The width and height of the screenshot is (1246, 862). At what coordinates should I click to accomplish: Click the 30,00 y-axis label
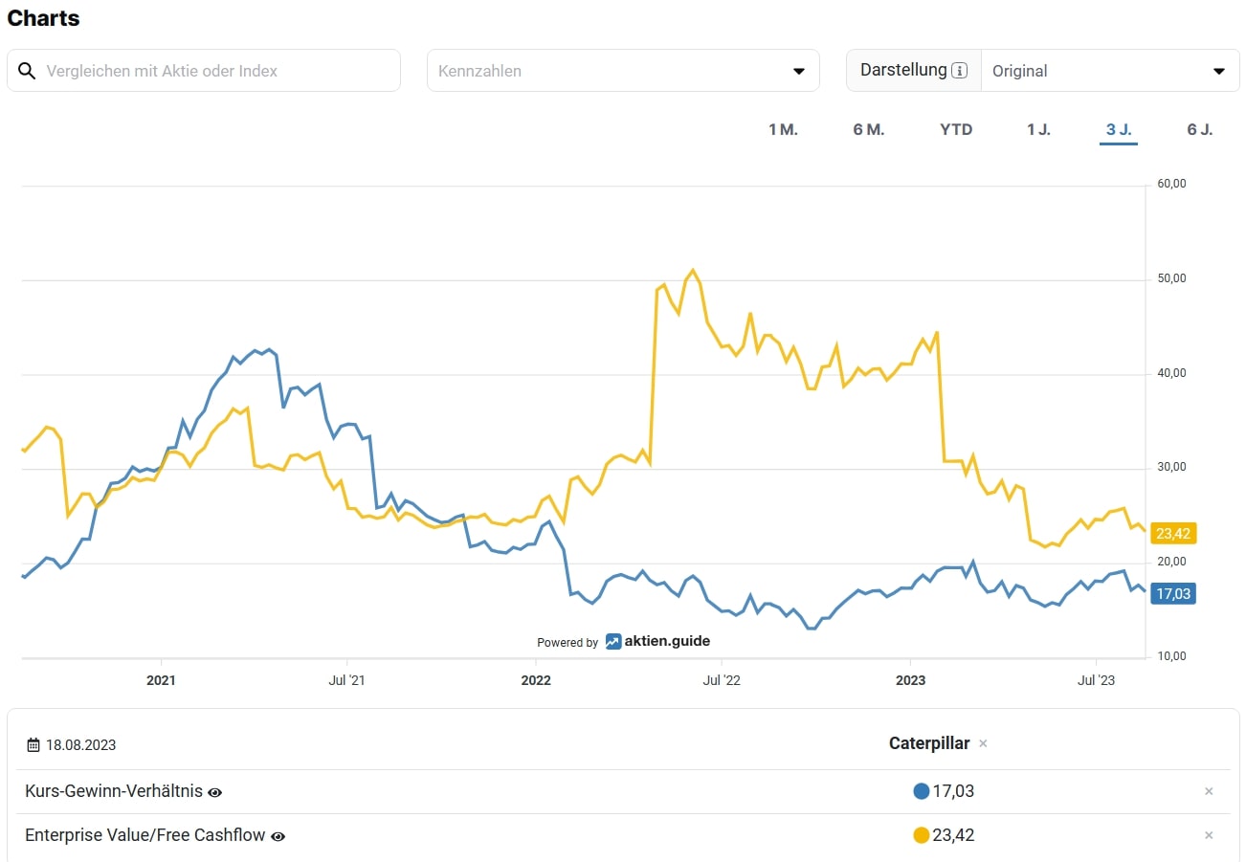tap(1171, 467)
